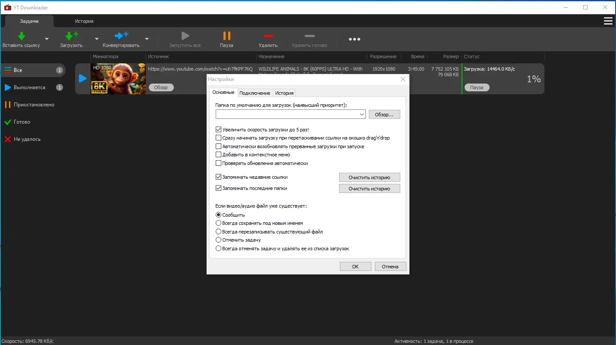Click the Отмена button

(x=390, y=267)
